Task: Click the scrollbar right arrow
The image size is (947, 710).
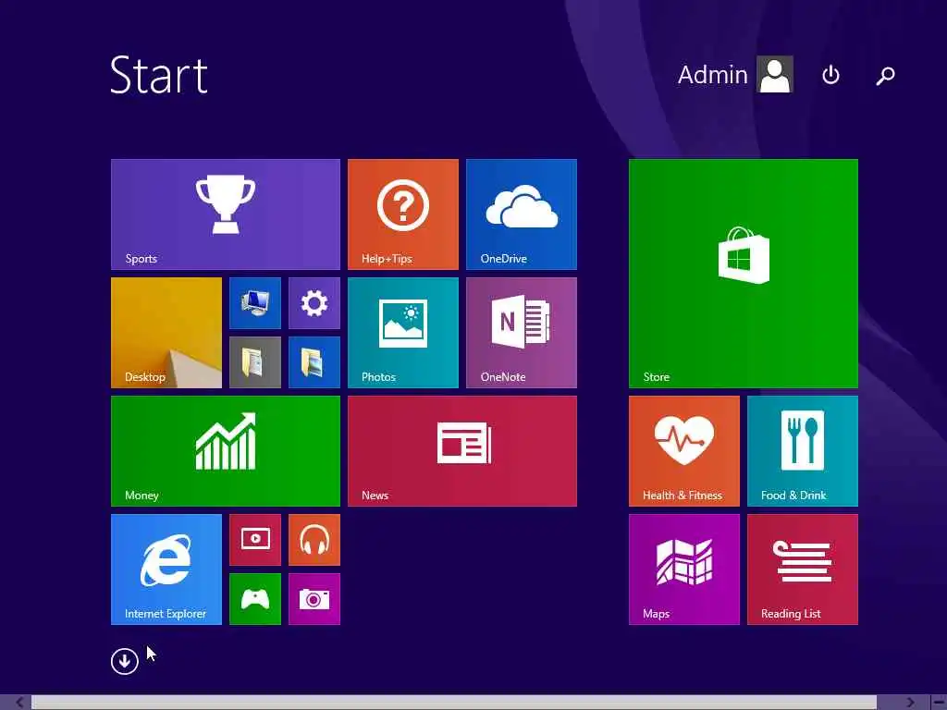Action: coord(911,703)
